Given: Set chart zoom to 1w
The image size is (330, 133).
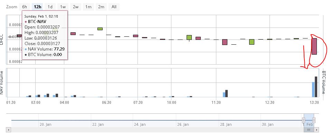Looking at the screenshot, I should (63, 7).
